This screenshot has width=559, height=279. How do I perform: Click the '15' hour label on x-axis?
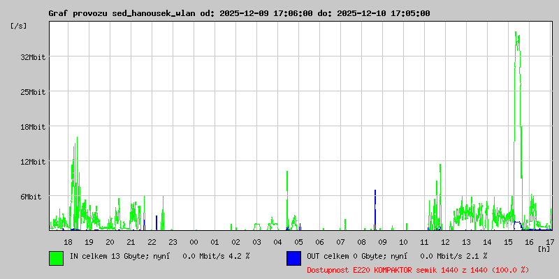pyautogui.click(x=509, y=242)
